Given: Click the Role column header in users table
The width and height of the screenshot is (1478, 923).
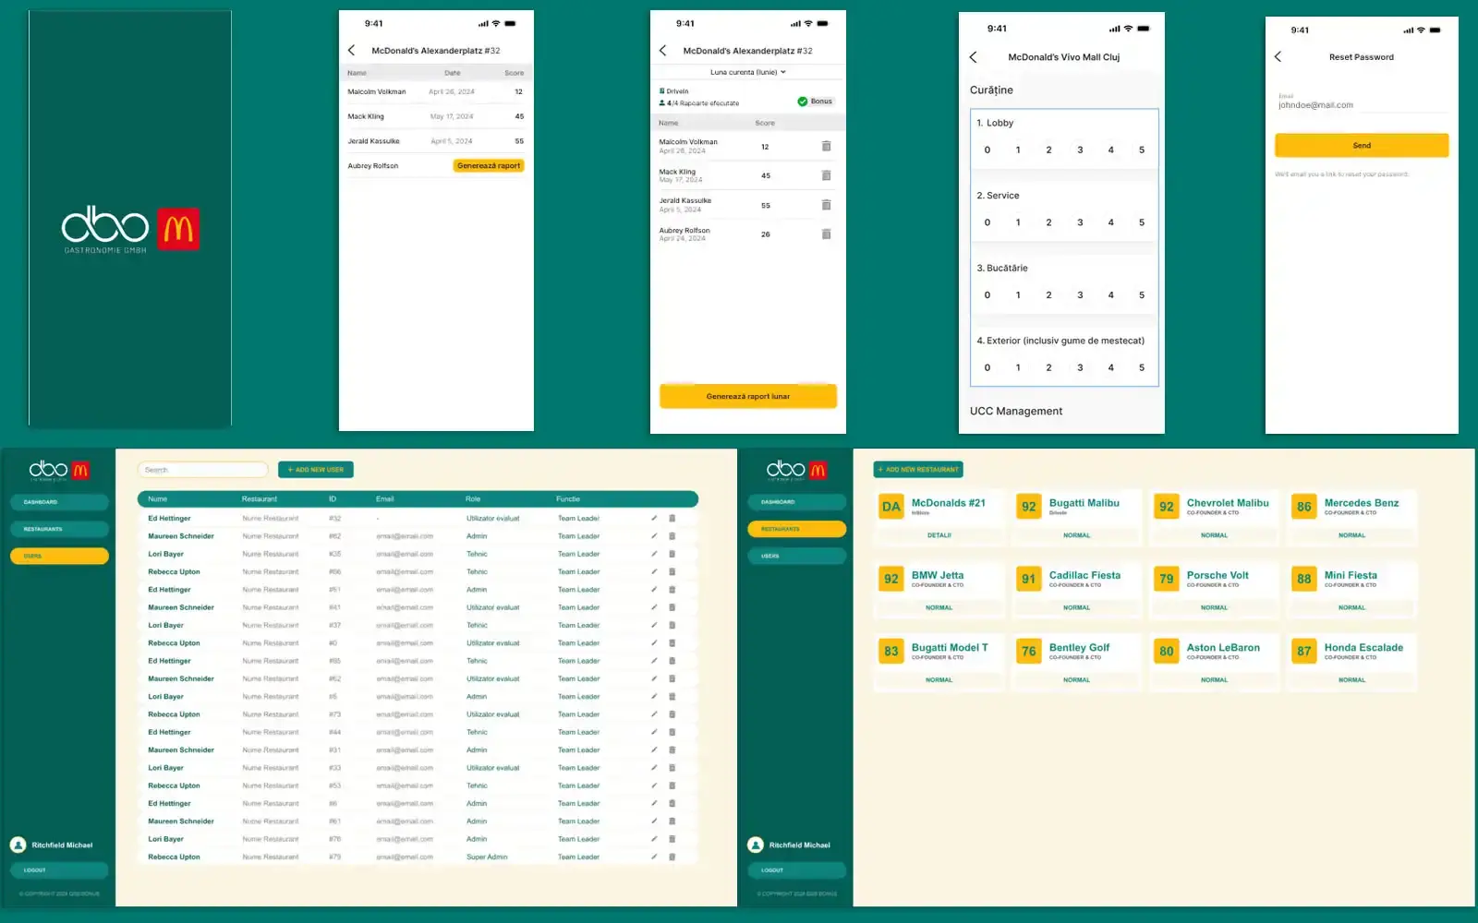Looking at the screenshot, I should coord(473,499).
